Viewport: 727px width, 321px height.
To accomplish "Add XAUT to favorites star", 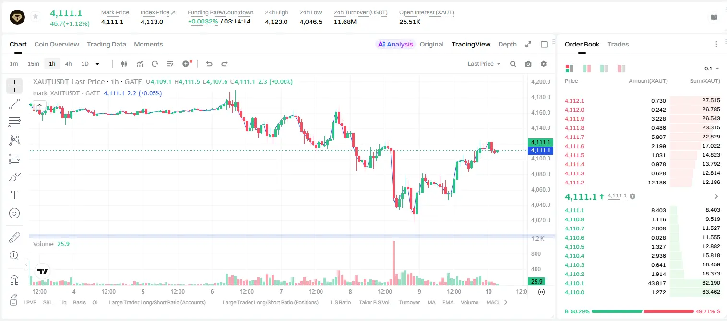I will point(36,17).
